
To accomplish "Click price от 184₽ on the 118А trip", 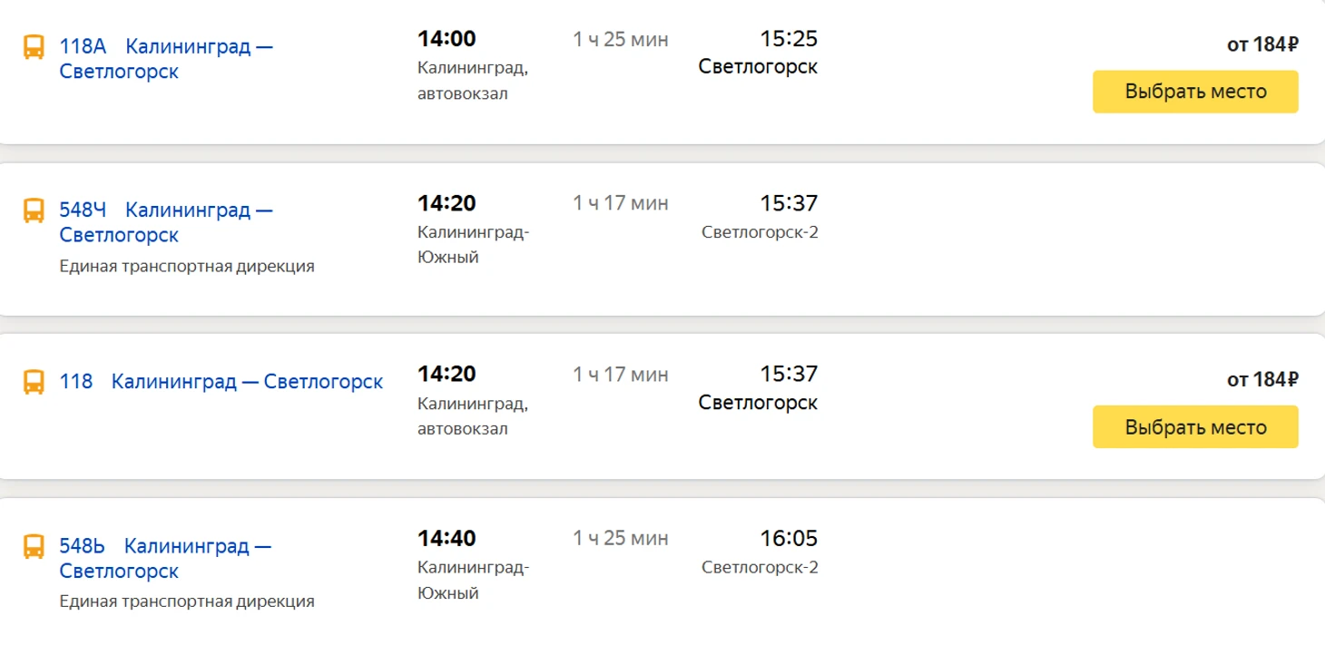I will (1261, 44).
